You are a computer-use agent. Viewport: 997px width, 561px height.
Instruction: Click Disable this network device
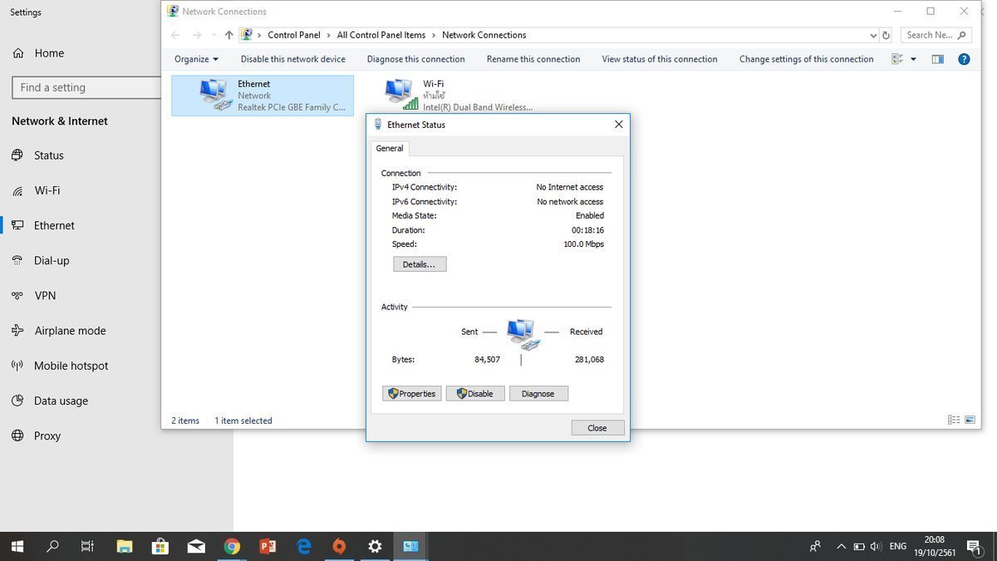point(293,59)
